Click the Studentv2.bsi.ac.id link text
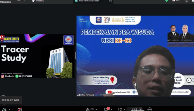The width and height of the screenshot is (194, 111). click(102, 83)
